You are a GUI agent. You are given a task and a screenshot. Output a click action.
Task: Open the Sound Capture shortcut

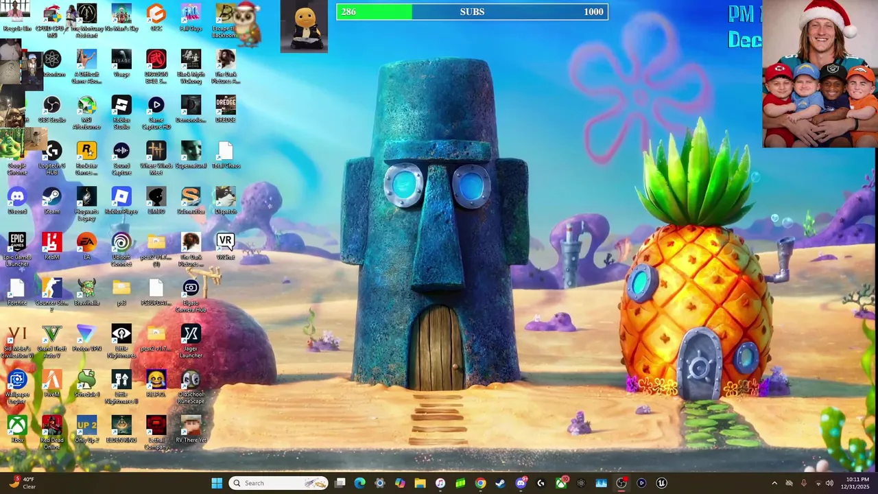coord(121,158)
